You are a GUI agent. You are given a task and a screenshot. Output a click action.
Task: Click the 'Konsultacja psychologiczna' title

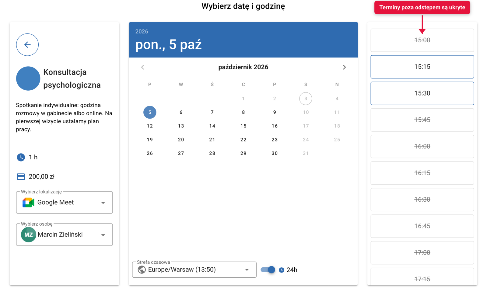coord(72,78)
